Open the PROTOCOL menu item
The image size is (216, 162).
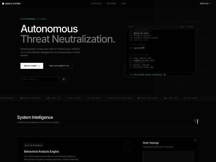pyautogui.click(x=97, y=4)
